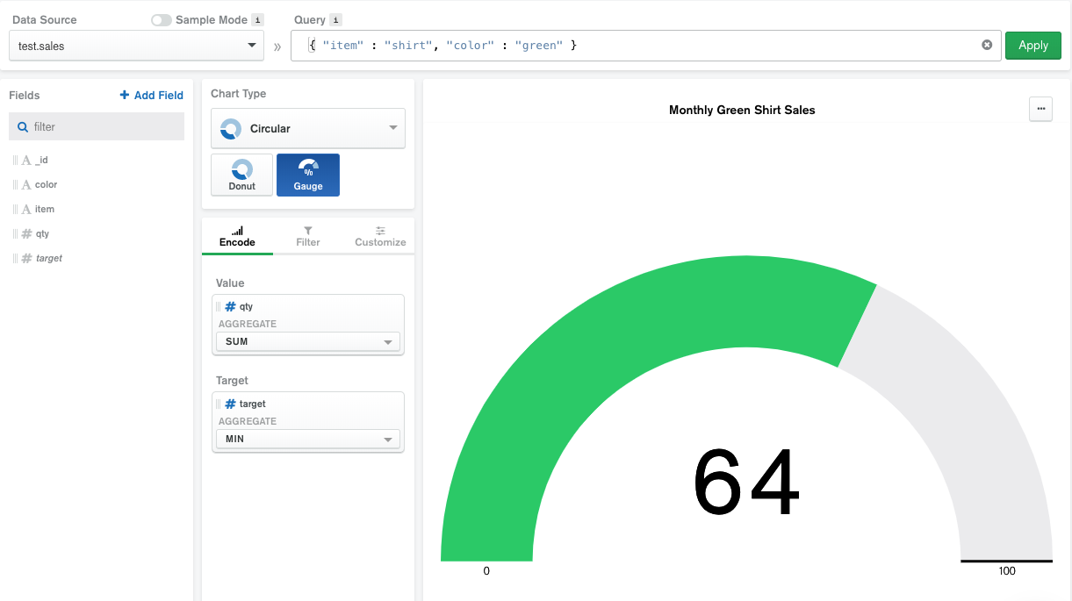Click the Query info icon
The height and width of the screenshot is (601, 1072).
click(335, 20)
